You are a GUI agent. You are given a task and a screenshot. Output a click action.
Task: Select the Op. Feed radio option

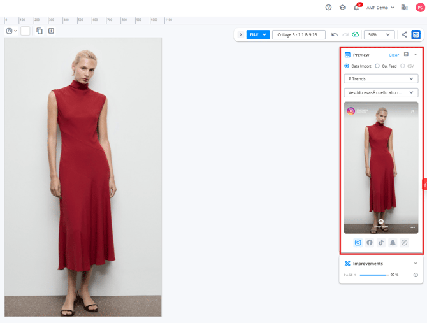coord(377,66)
